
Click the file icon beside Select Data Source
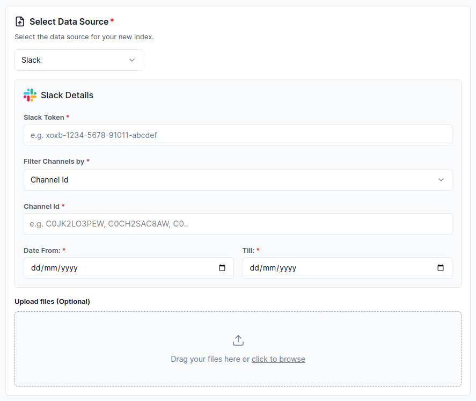click(x=20, y=21)
